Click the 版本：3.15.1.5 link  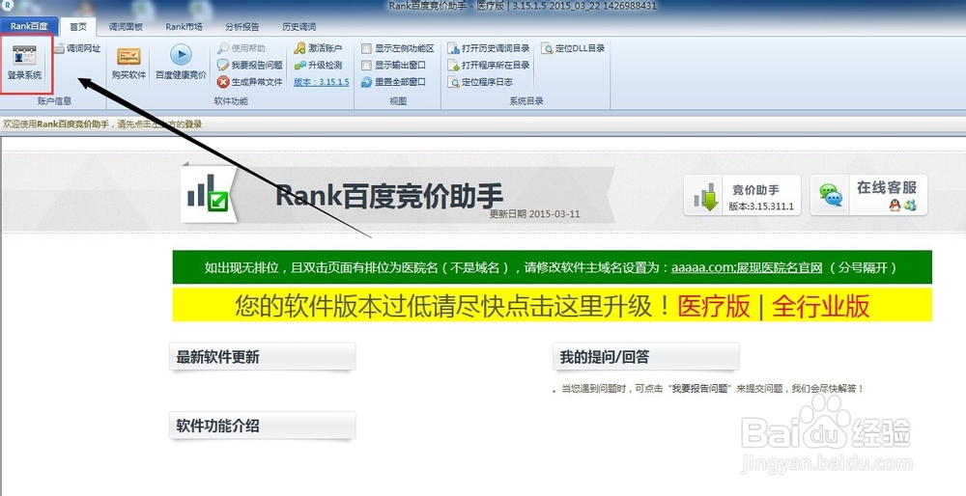tap(321, 82)
